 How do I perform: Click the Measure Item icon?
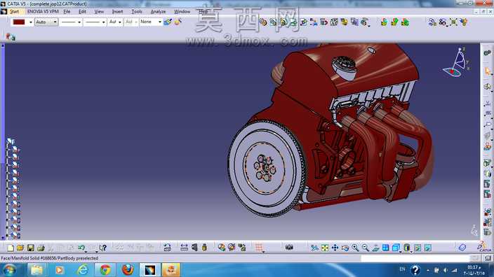click(194, 248)
